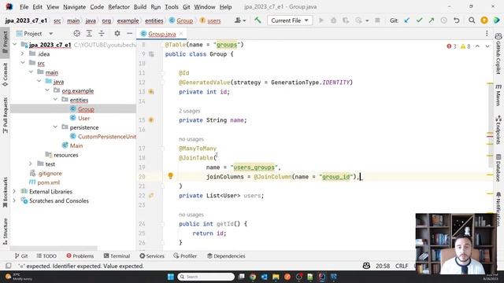The image size is (504, 283).
Task: Open Project panel settings gear
Action: point(117,33)
